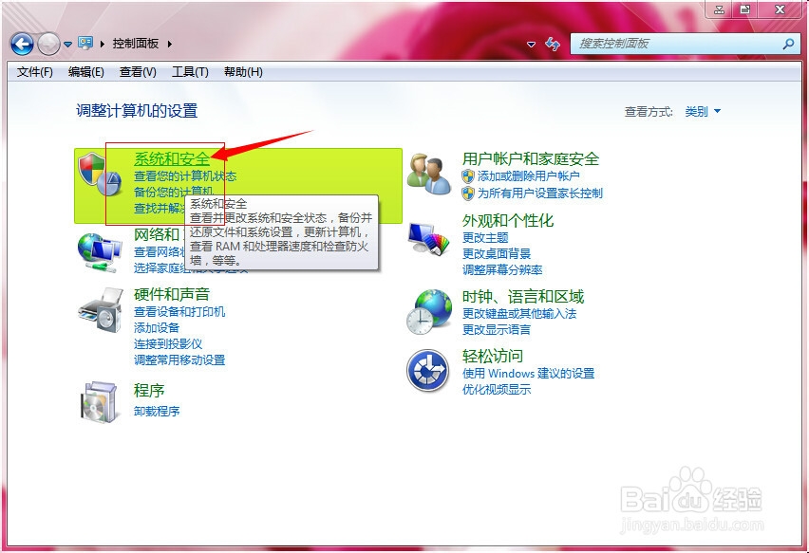Open the 系统和安全 category link
Viewport: 809px width, 553px height.
point(172,158)
